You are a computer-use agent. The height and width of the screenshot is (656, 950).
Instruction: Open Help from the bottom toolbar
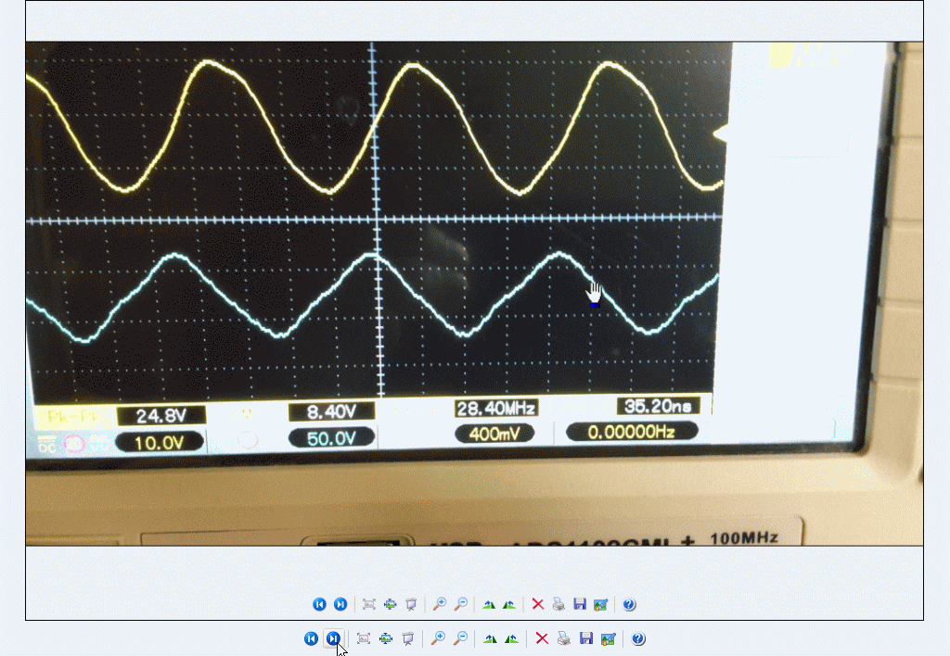point(638,638)
